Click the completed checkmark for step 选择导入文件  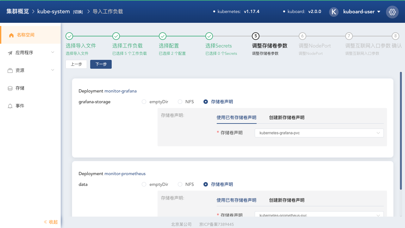pyautogui.click(x=70, y=36)
